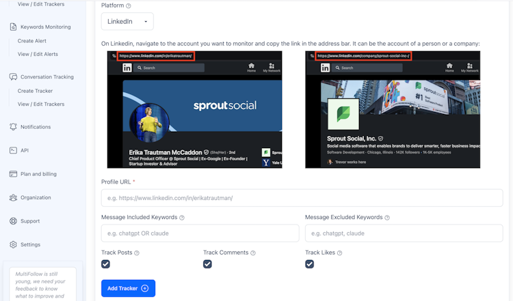513x301 pixels.
Task: Open the LinkedIn platform dropdown
Action: 127,22
